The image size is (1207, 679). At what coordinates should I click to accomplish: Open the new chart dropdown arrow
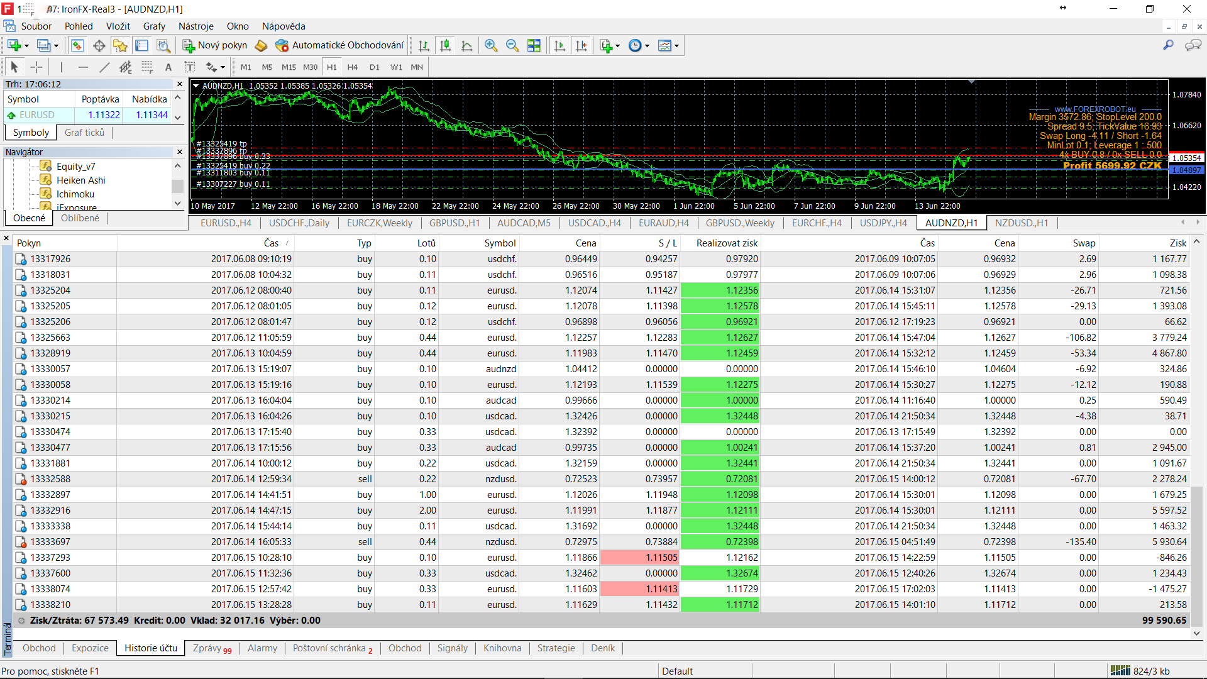(x=27, y=45)
